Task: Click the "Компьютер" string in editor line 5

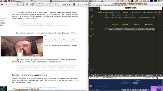Action: 148,25
